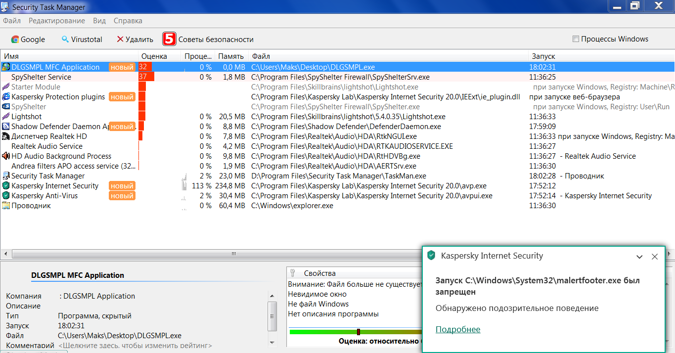
Task: Toggle the Процессы Windows checkbox
Action: point(576,39)
